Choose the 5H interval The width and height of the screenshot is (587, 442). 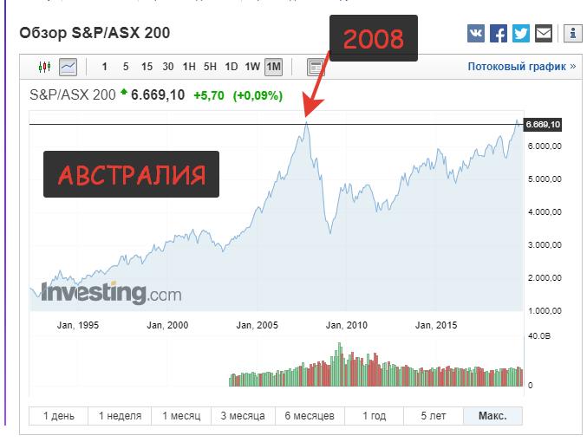tap(210, 67)
